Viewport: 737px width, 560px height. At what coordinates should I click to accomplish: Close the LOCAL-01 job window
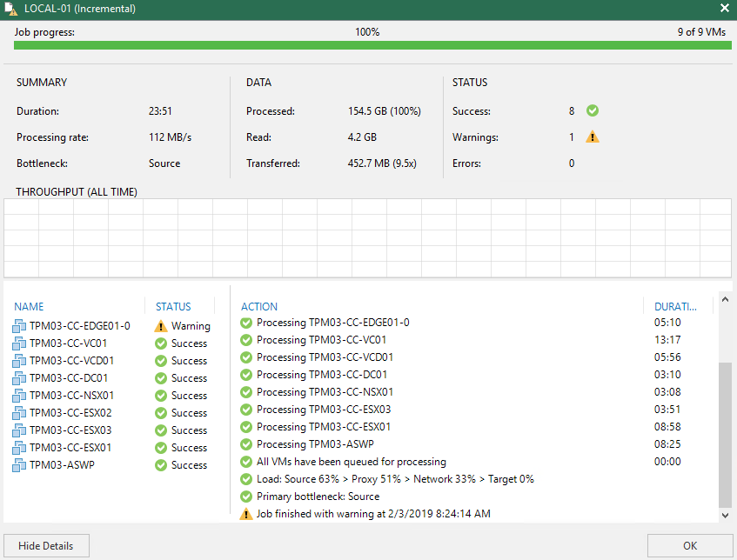point(724,8)
